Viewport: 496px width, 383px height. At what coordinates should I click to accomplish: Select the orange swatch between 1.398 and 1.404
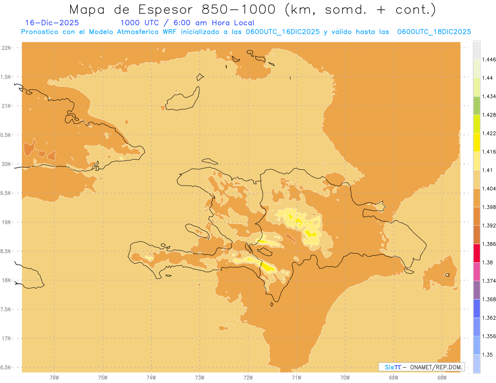coord(477,197)
